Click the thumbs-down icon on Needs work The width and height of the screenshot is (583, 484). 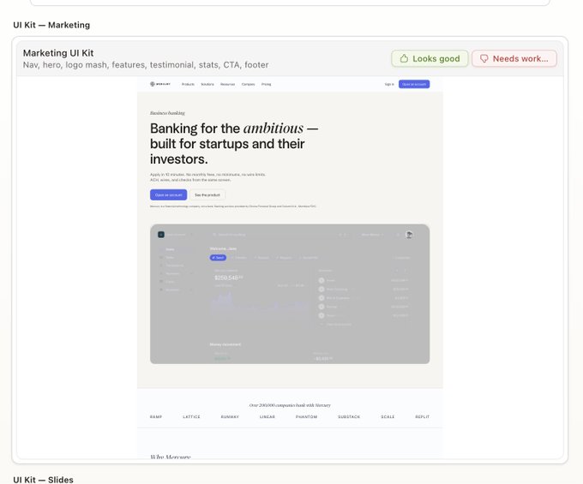(484, 59)
